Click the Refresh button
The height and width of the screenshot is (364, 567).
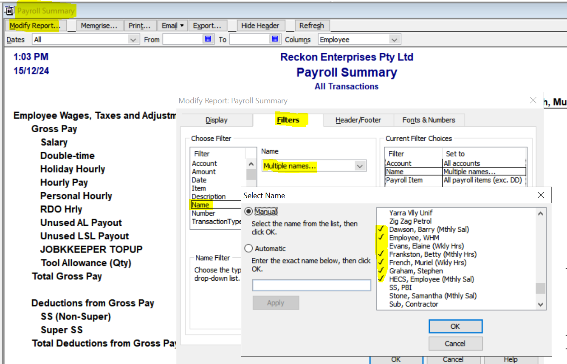pos(312,26)
